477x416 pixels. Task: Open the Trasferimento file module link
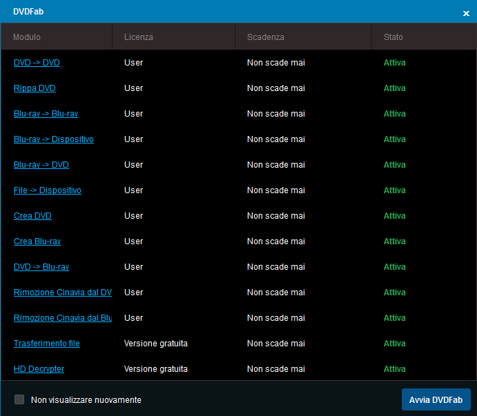click(x=47, y=344)
